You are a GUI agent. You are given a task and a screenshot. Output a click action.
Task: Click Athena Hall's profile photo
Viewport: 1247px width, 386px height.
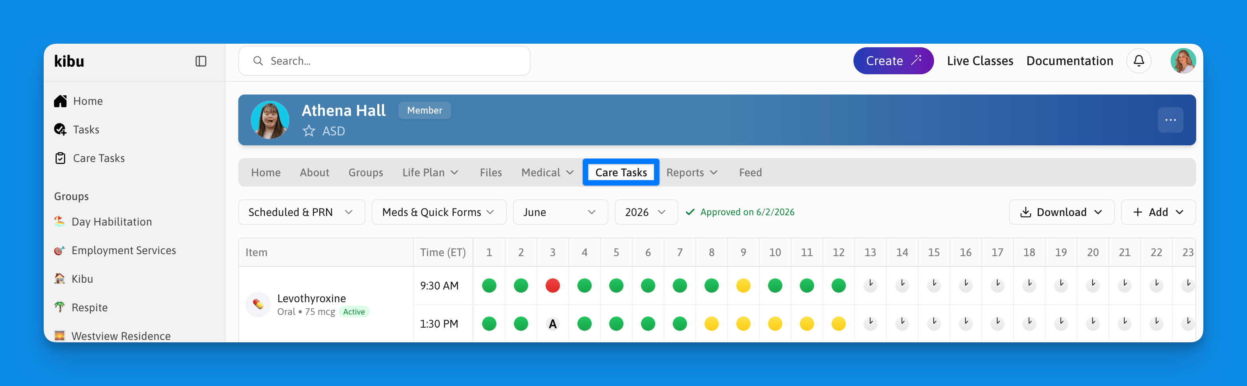point(270,120)
